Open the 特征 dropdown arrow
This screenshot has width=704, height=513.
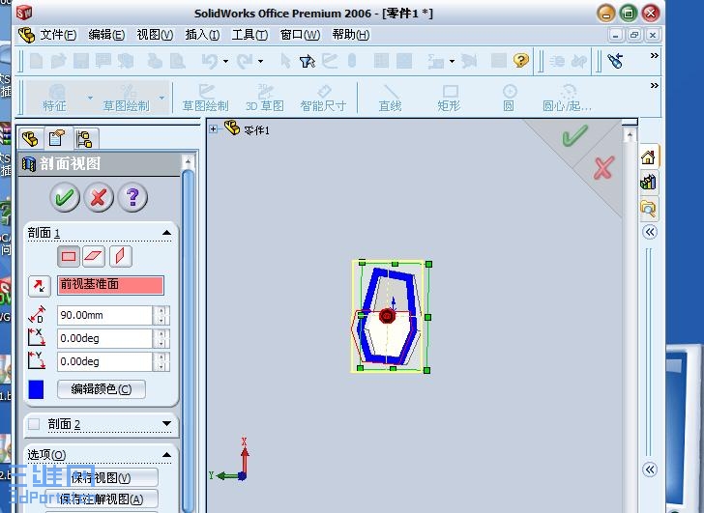pyautogui.click(x=90, y=98)
